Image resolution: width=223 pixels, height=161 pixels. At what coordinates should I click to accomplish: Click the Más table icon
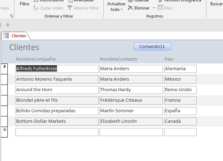click(x=160, y=8)
